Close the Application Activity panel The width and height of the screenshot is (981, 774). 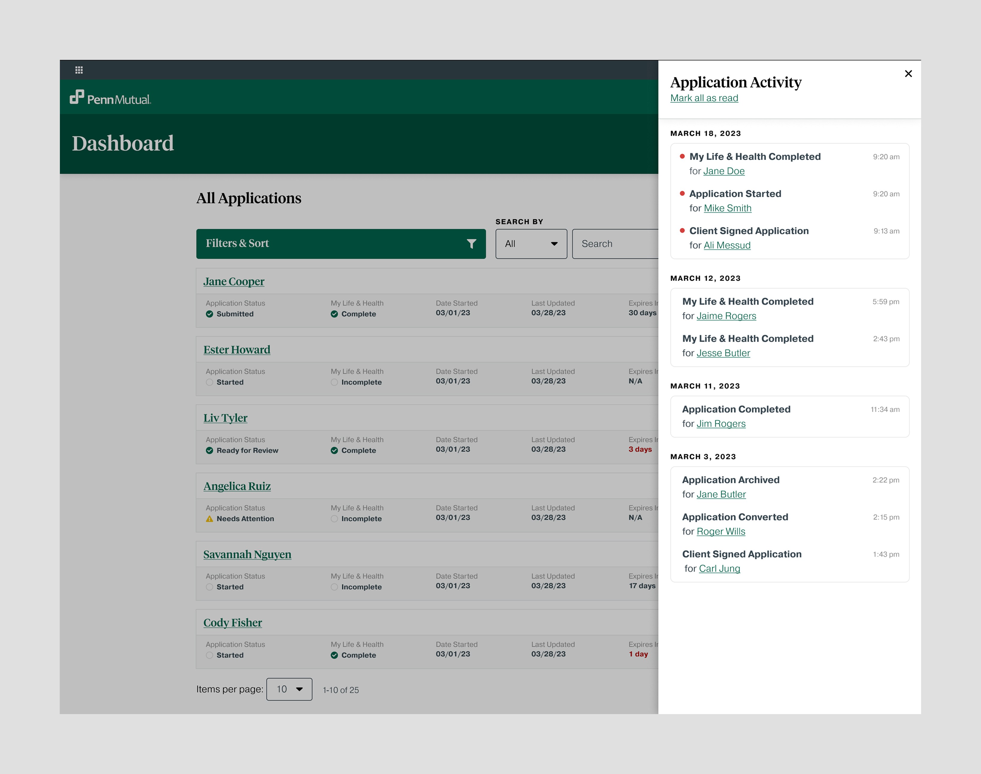pos(908,73)
